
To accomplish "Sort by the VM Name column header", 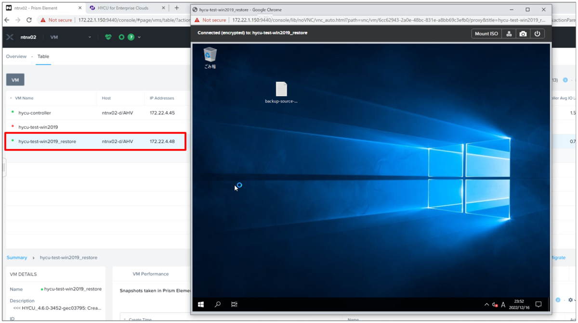I will (24, 98).
